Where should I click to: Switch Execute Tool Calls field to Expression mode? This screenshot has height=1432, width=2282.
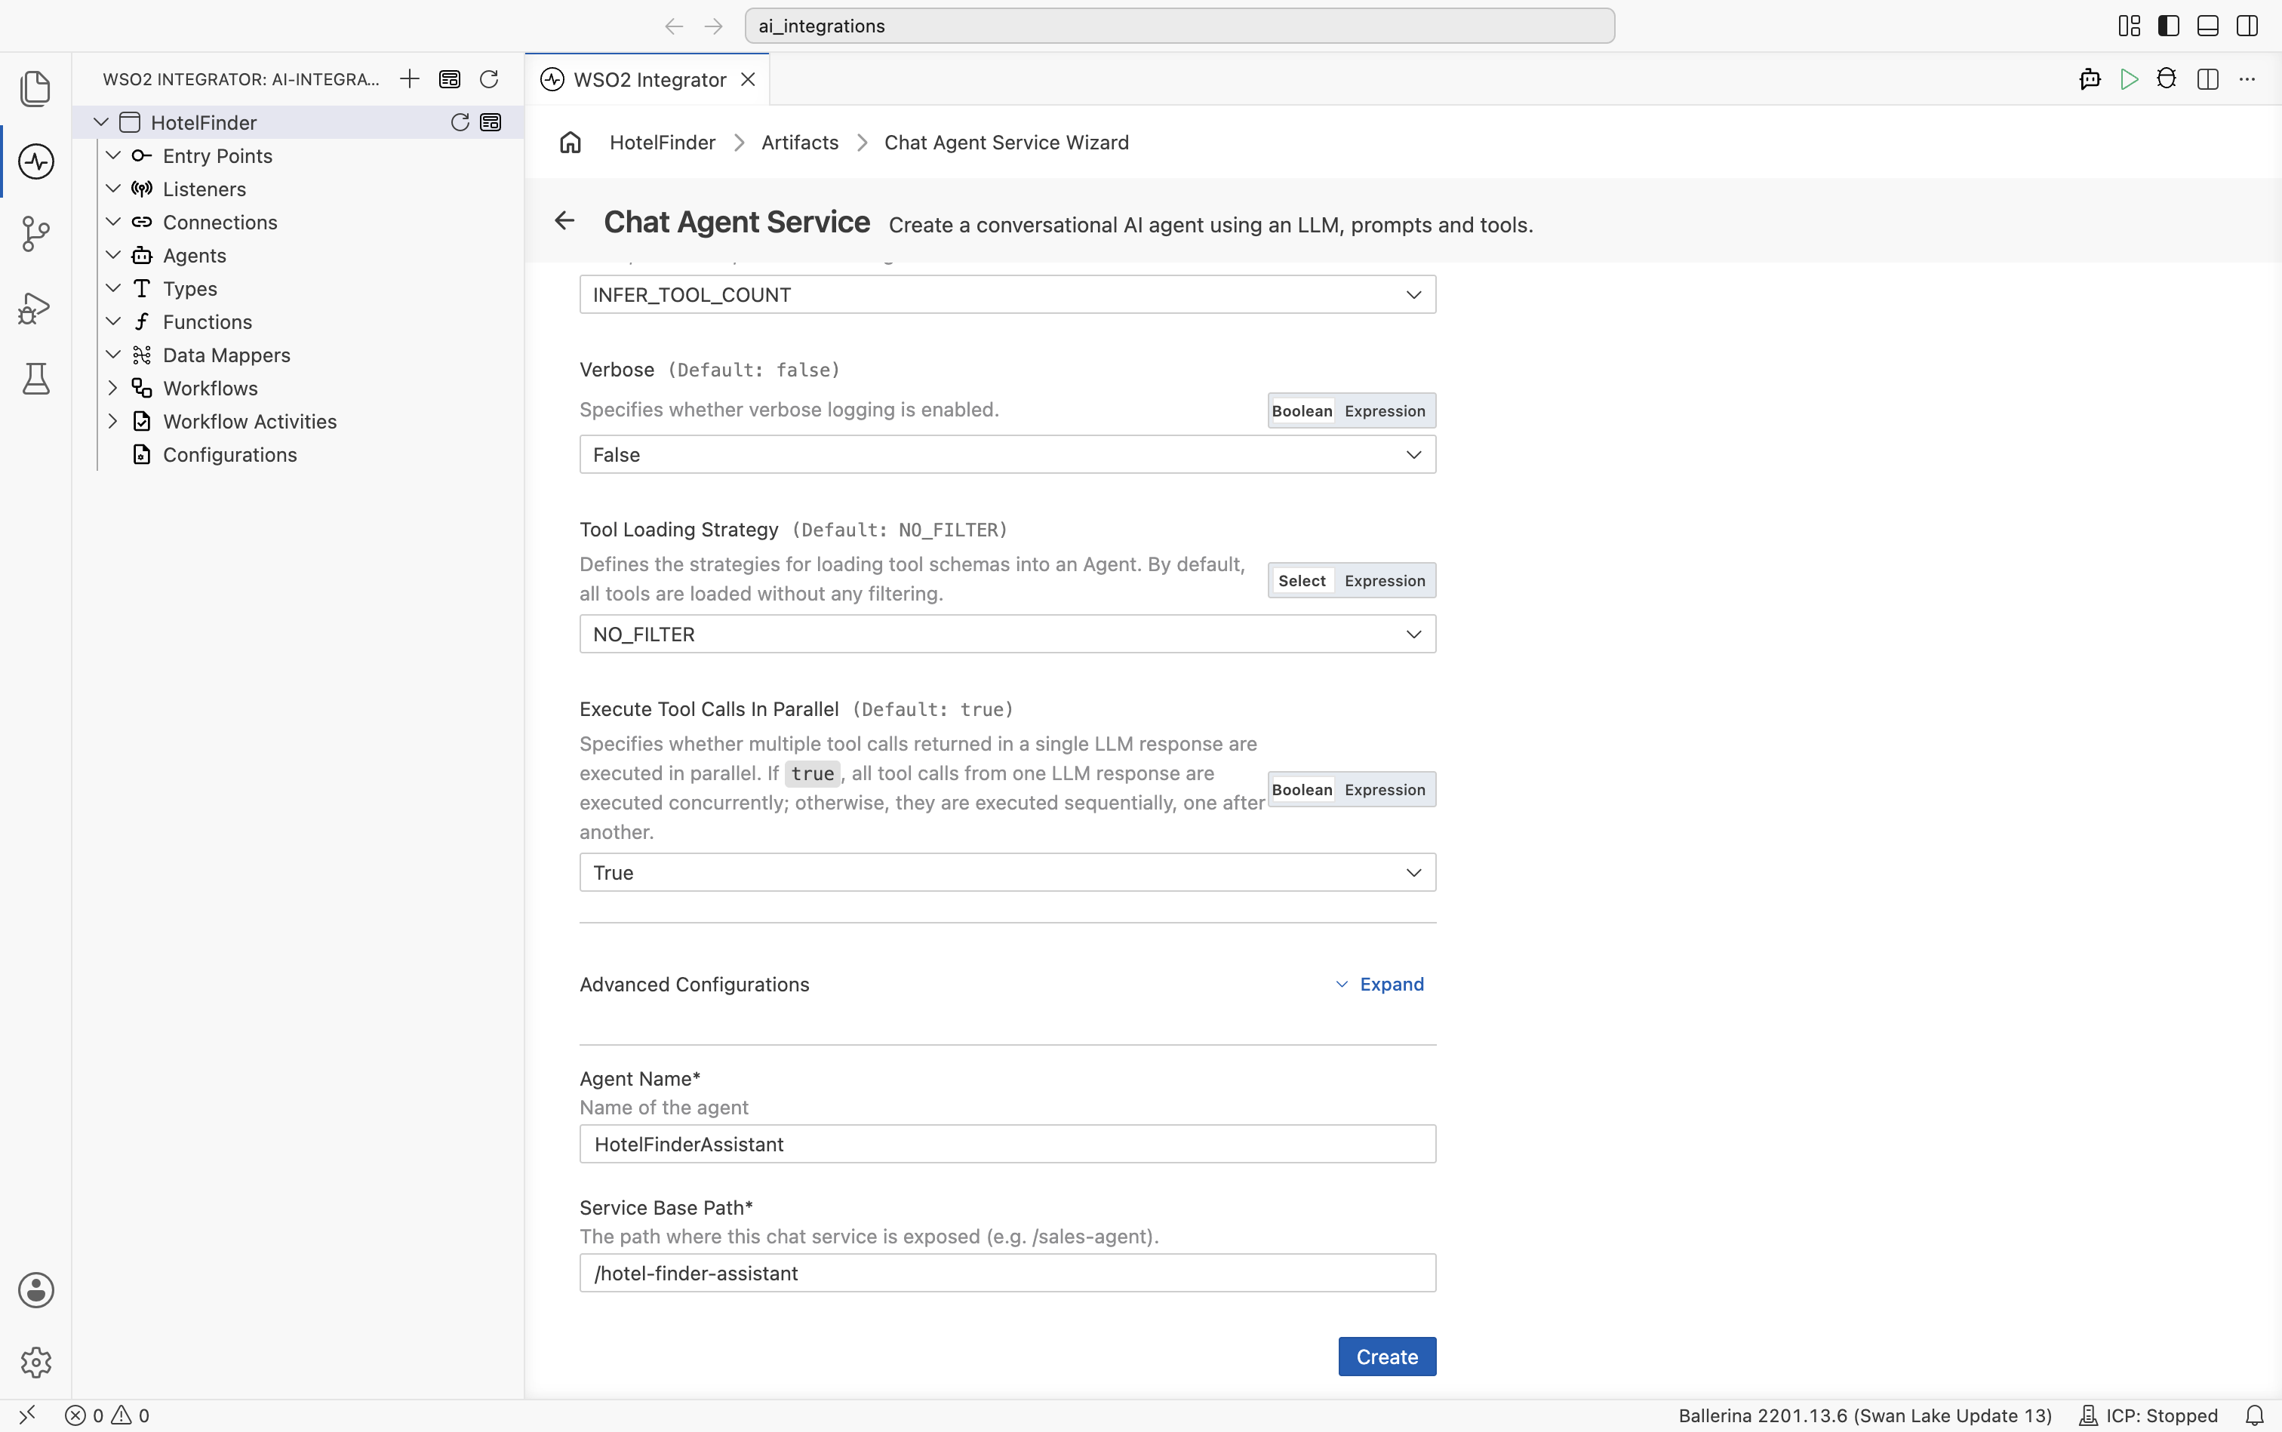click(x=1384, y=790)
